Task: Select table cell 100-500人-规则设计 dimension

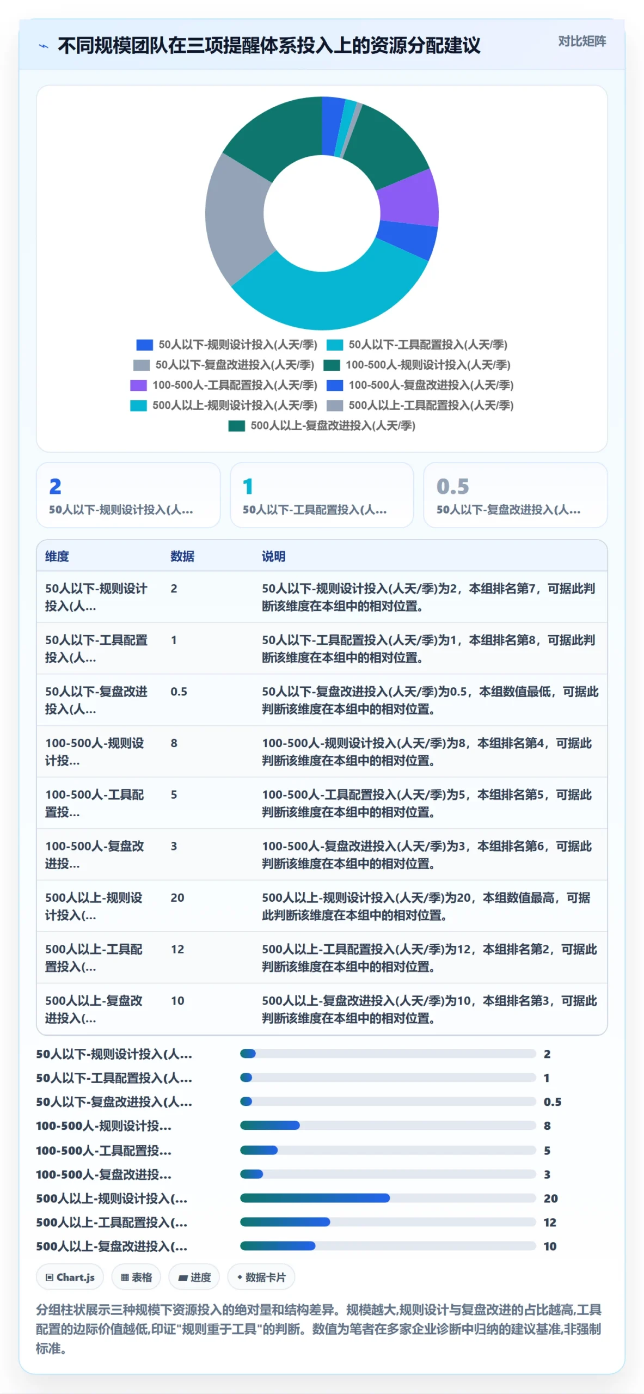Action: pos(99,751)
